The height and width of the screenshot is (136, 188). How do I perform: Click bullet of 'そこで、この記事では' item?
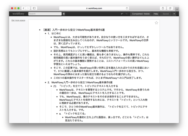[51, 68]
